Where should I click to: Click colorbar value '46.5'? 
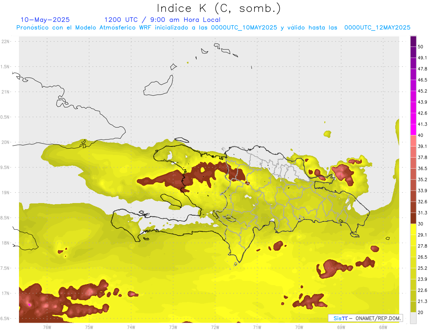point(422,80)
